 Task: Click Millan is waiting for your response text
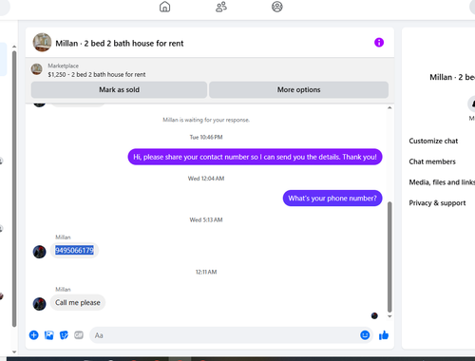click(206, 120)
